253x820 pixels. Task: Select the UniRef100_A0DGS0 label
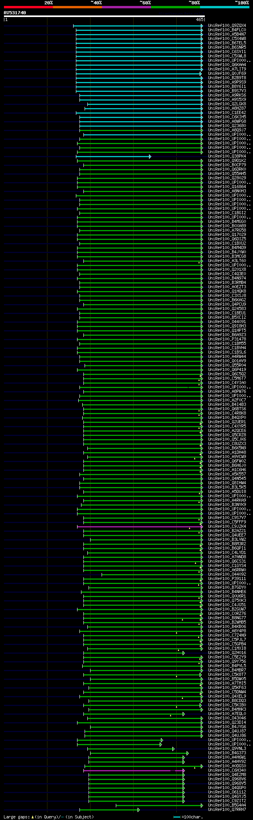click(227, 766)
